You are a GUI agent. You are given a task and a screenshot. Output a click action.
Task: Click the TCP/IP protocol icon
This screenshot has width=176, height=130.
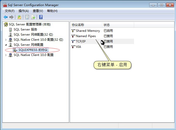coord(73,41)
